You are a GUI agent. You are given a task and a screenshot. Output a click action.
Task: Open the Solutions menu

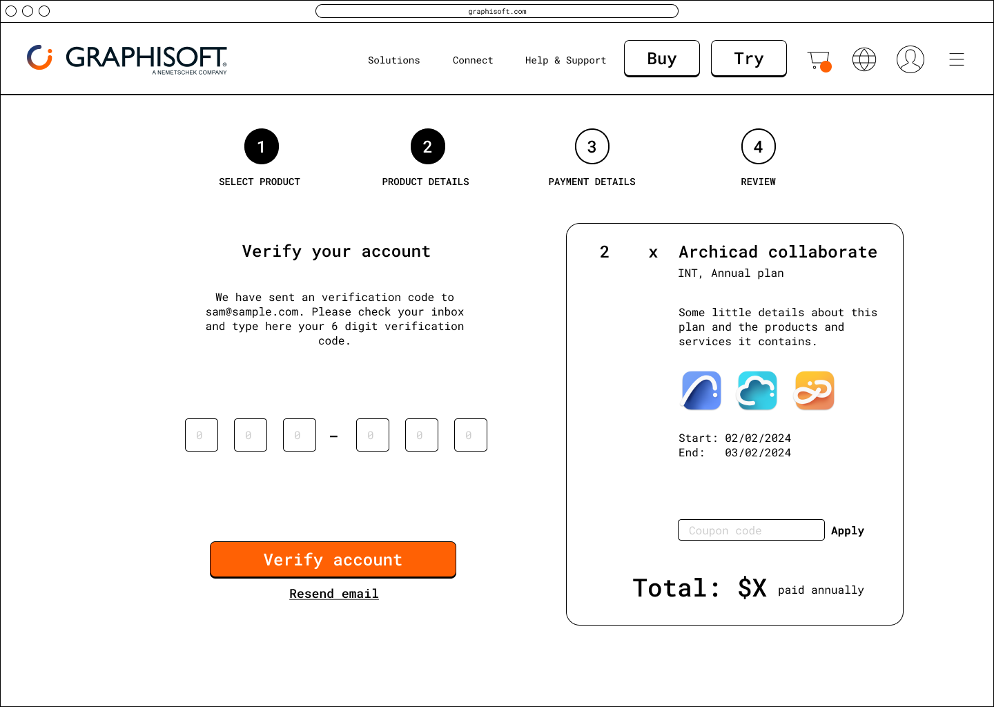tap(393, 60)
